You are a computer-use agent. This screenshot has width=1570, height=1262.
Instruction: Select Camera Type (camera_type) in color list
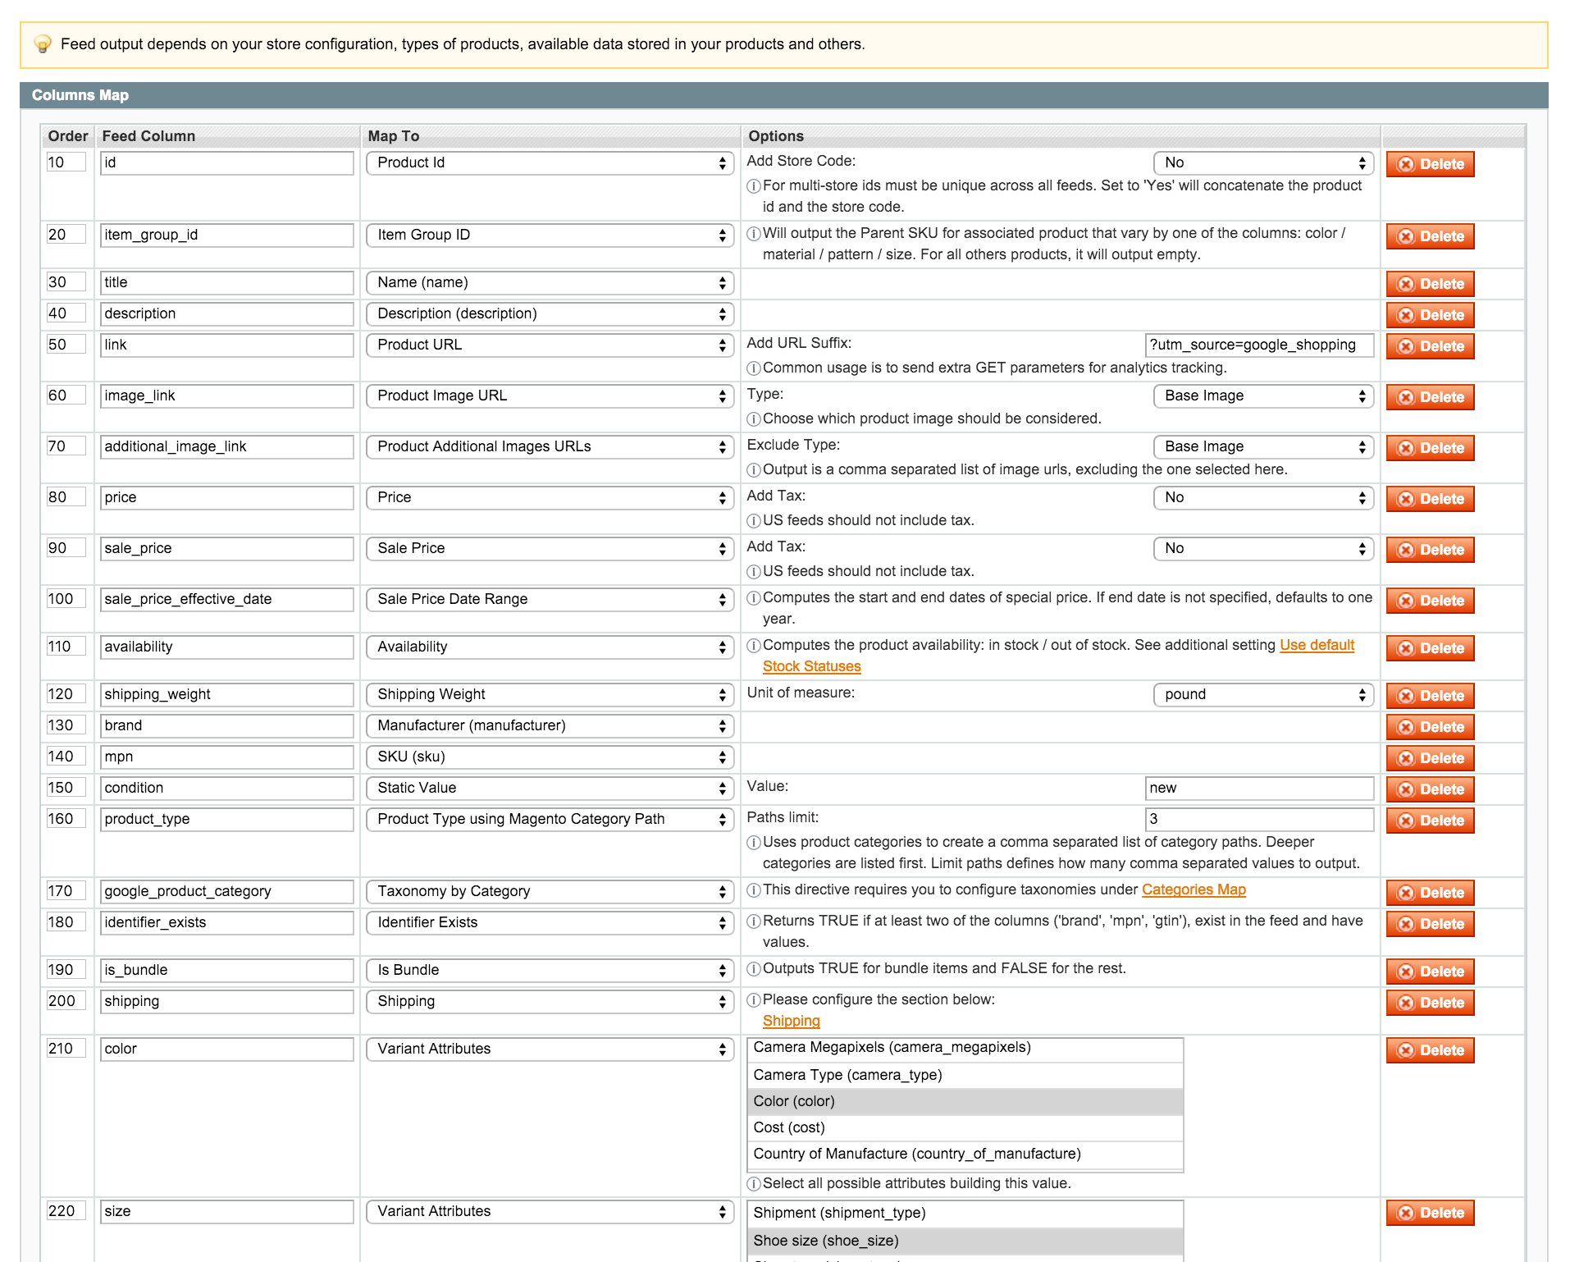pyautogui.click(x=965, y=1075)
